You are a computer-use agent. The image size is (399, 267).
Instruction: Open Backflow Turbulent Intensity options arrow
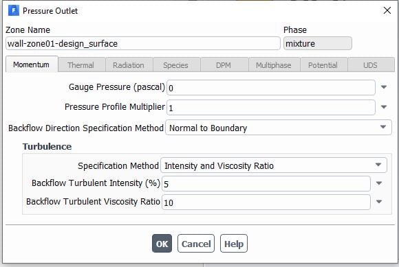pyautogui.click(x=379, y=183)
